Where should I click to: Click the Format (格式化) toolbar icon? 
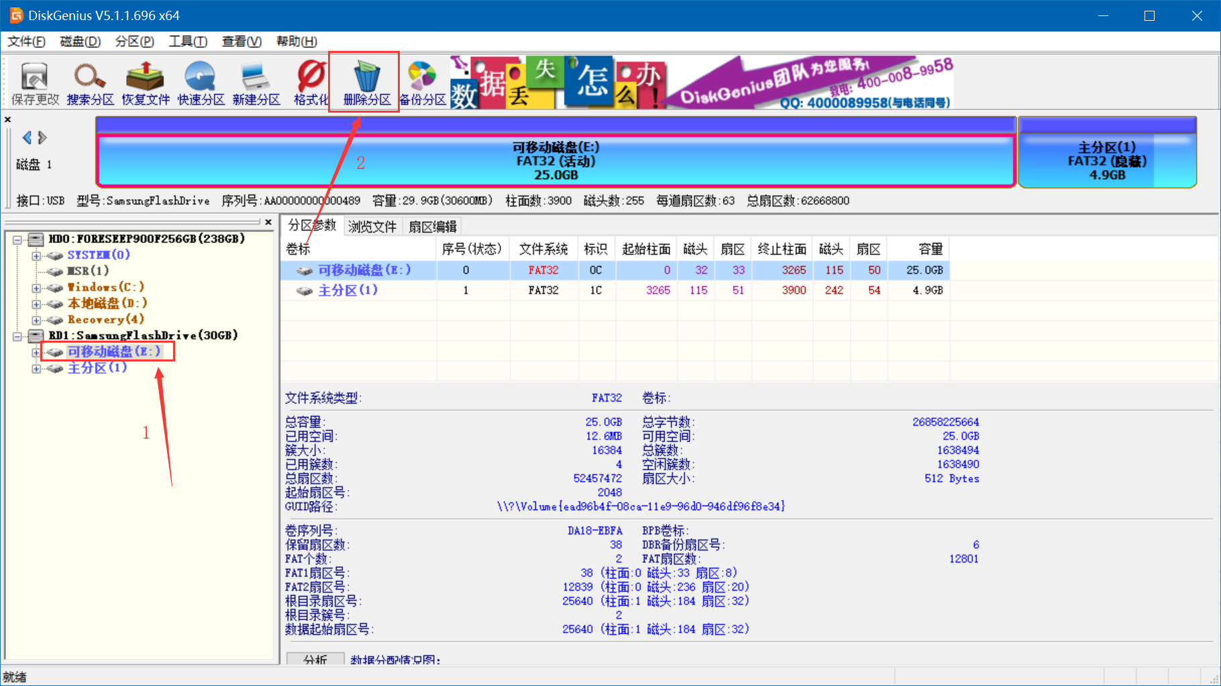click(x=311, y=84)
